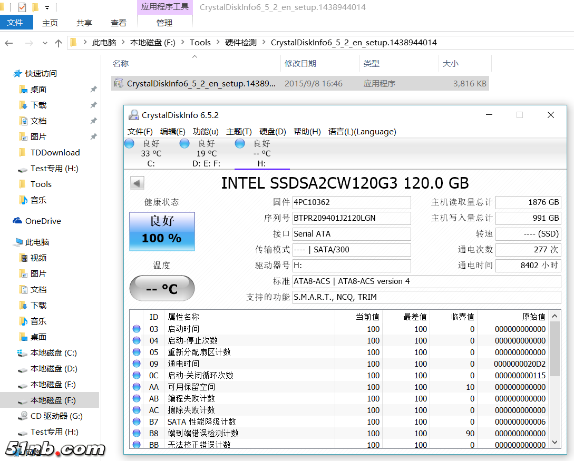Open the 语言(L)(Language) menu
This screenshot has width=574, height=461.
(362, 131)
